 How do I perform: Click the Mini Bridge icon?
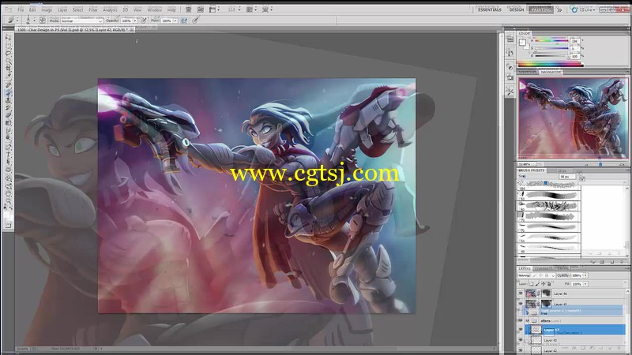tap(201, 9)
